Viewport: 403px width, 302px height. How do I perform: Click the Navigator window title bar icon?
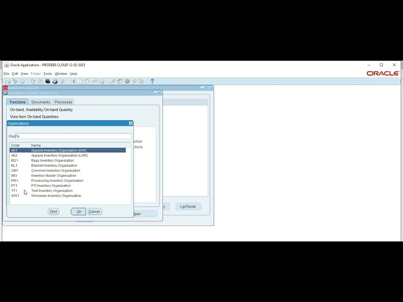tap(6, 92)
